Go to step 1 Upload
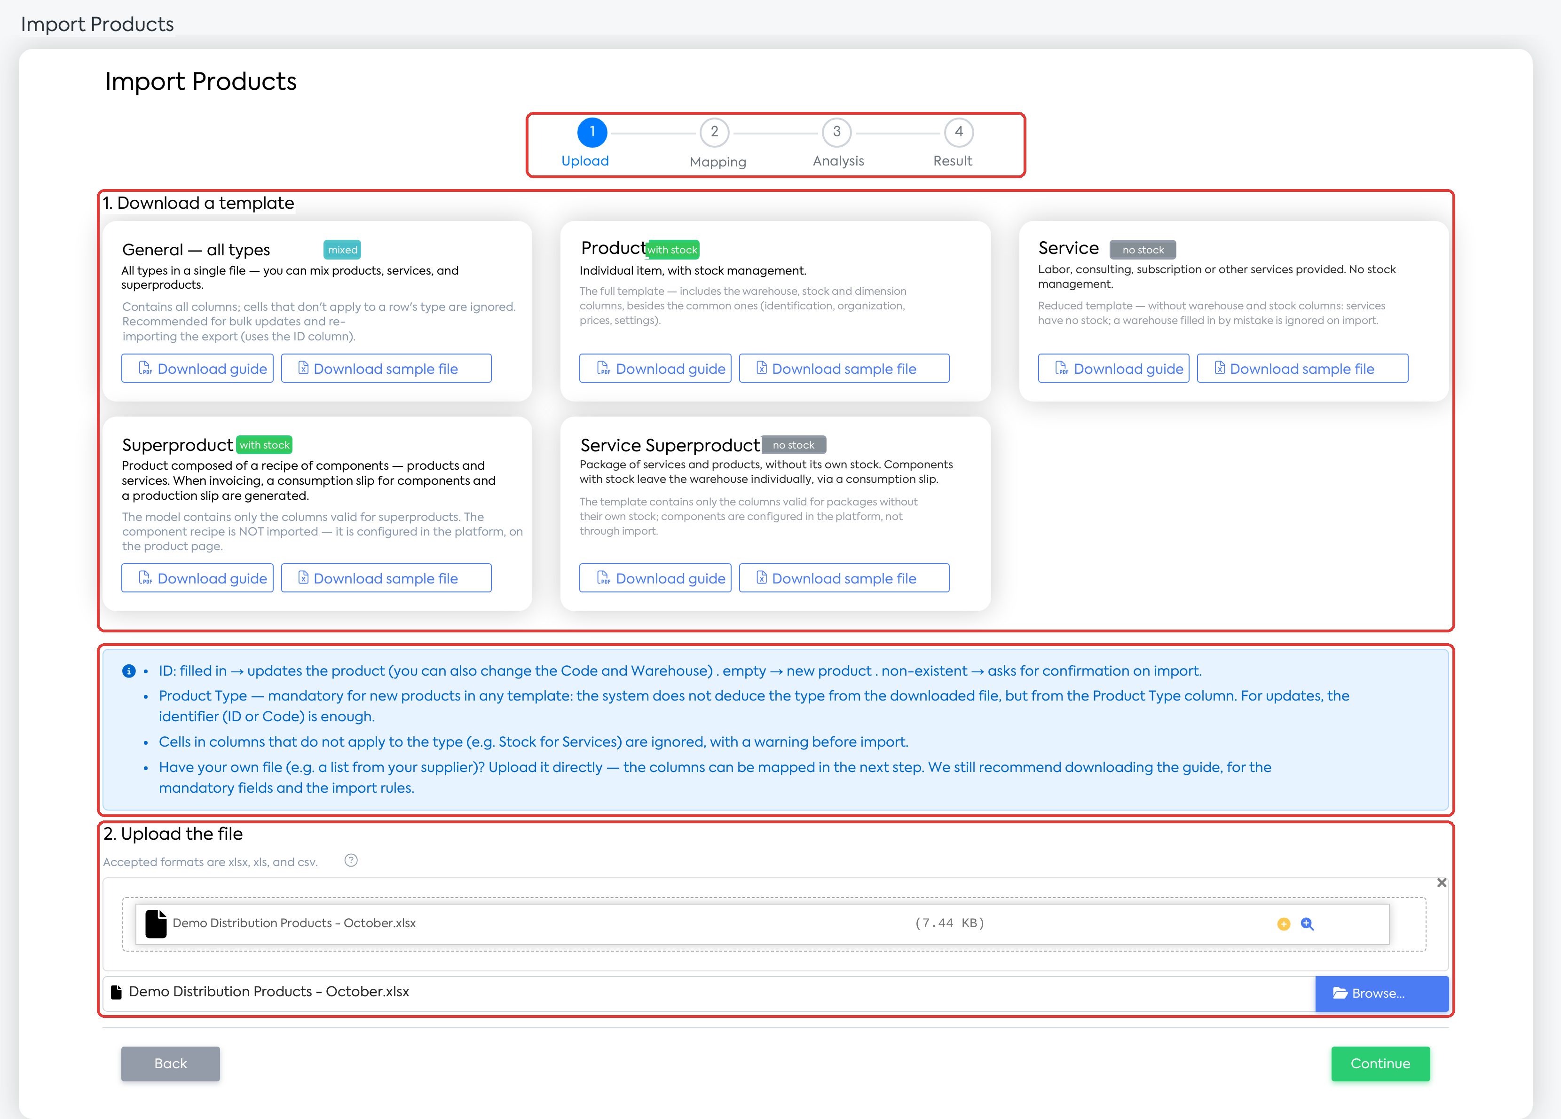Viewport: 1561px width, 1119px height. pyautogui.click(x=592, y=132)
